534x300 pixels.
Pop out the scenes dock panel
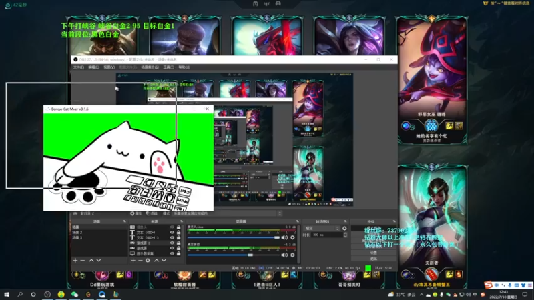(x=124, y=221)
